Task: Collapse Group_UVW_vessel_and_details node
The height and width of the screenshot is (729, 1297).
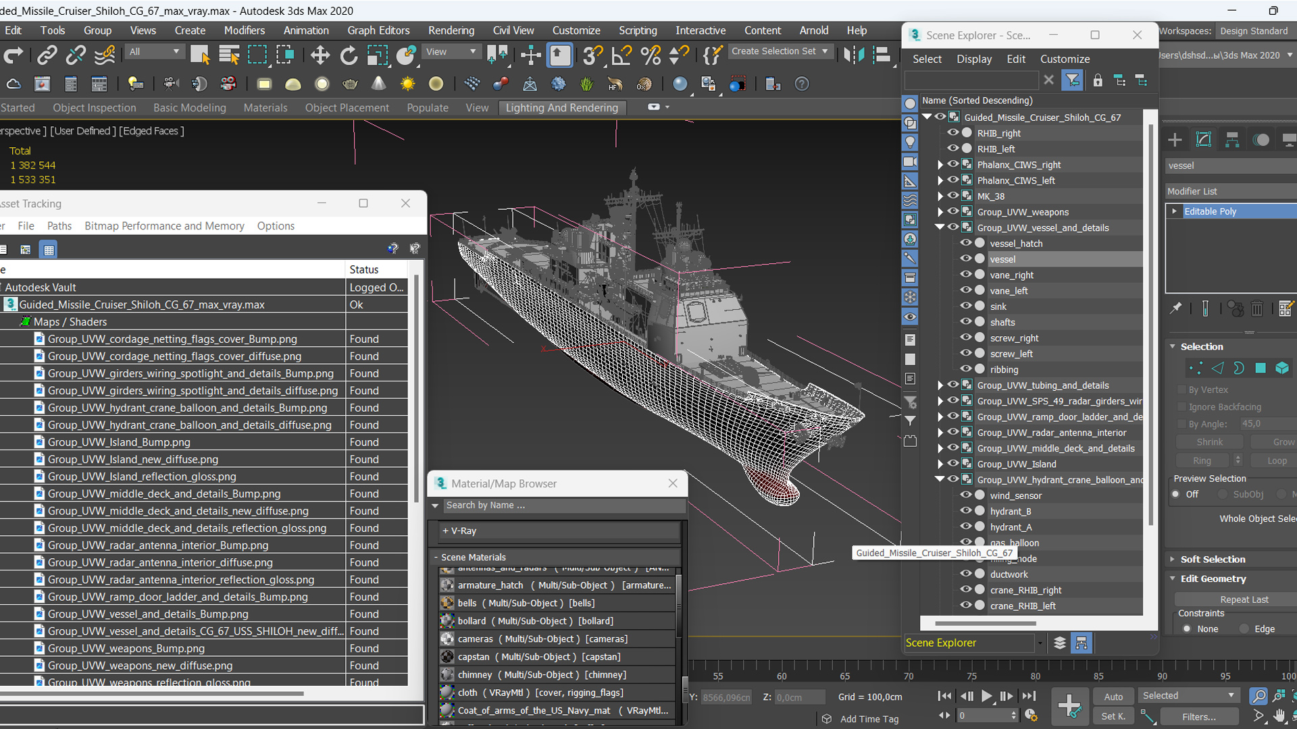Action: tap(940, 227)
